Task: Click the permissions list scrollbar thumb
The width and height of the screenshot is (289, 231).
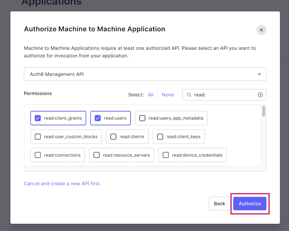Action: [264, 111]
